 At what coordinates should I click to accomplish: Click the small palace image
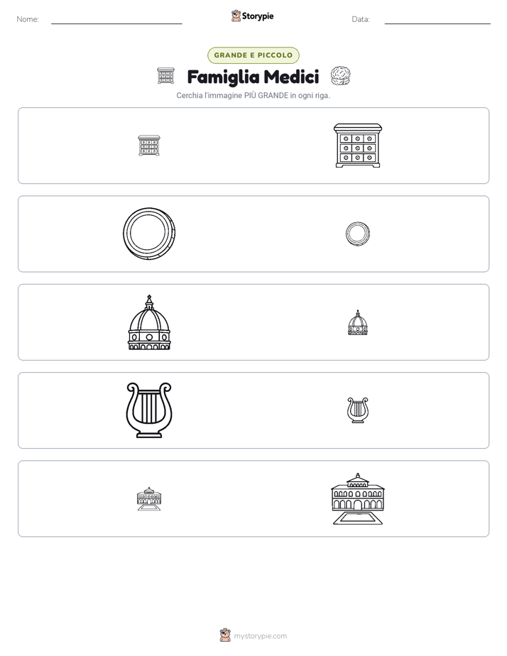click(149, 498)
